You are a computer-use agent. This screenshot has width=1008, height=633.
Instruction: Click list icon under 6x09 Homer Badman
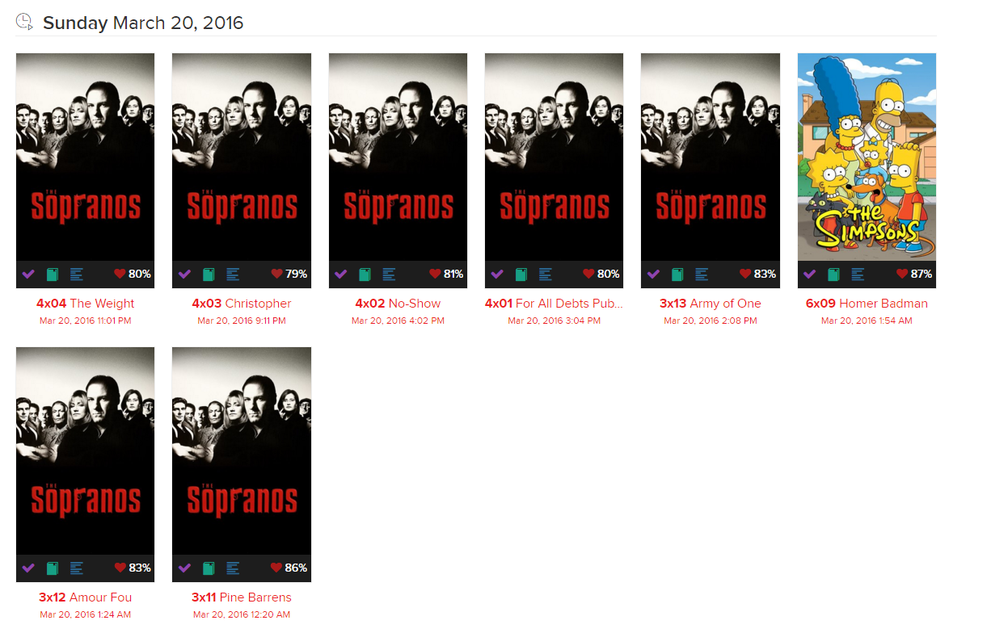click(858, 275)
